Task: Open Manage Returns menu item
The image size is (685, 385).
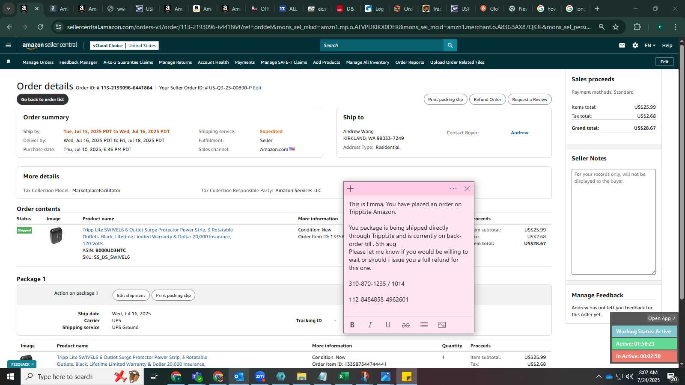Action: [175, 62]
